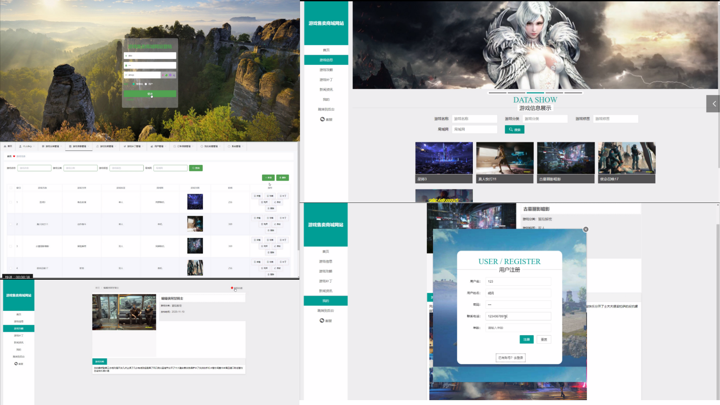Click 删除 trash icon button in admin row 1

click(x=271, y=208)
